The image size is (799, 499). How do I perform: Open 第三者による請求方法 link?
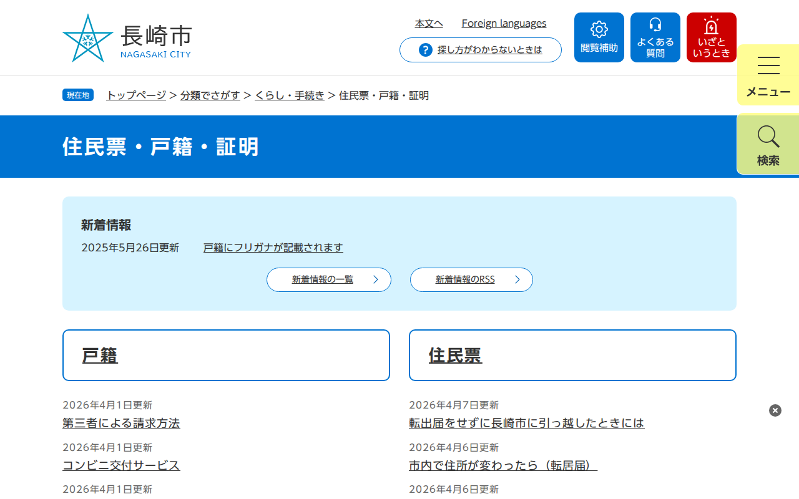121,423
